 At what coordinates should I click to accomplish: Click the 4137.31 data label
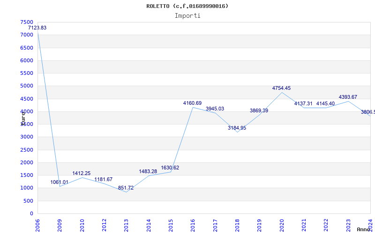303,103
